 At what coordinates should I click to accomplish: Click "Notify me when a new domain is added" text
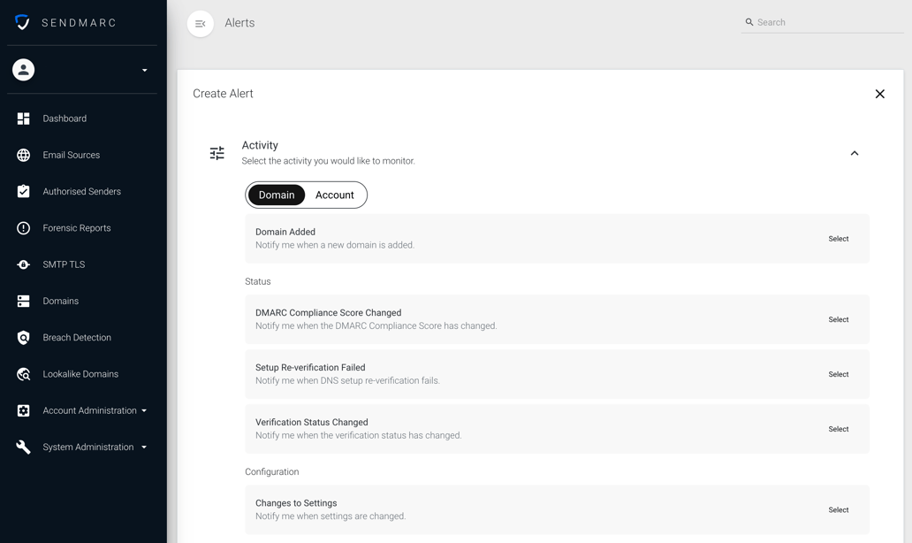click(334, 245)
